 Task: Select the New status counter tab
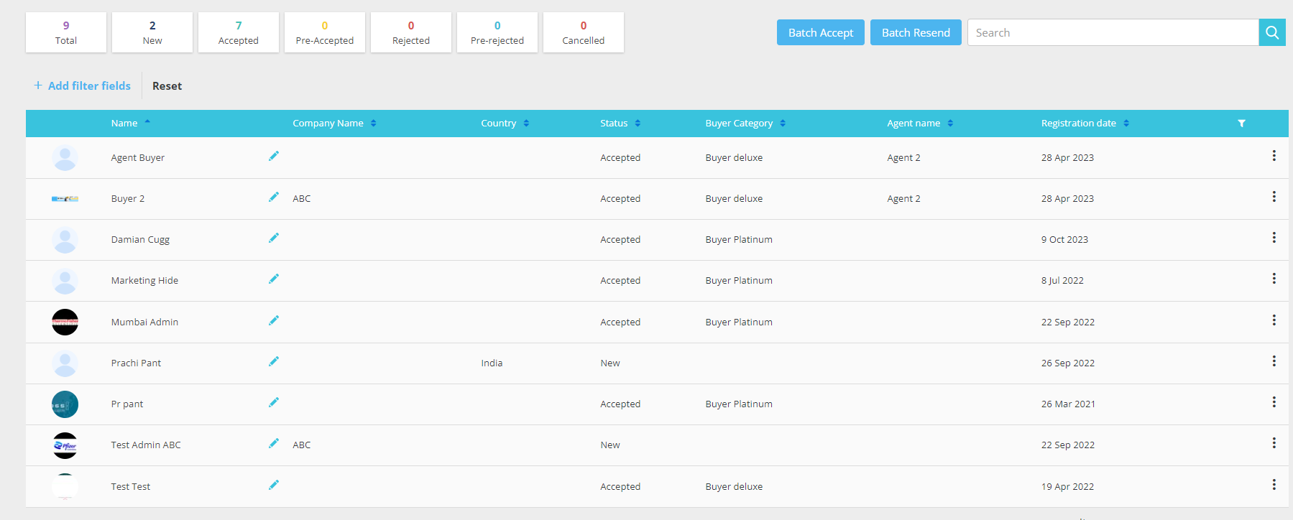click(x=152, y=32)
